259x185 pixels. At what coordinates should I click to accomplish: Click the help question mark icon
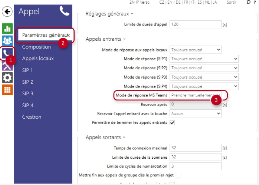pyautogui.click(x=255, y=2)
